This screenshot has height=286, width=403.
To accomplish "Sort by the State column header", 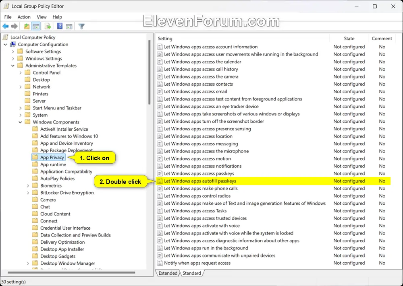I will (x=349, y=39).
